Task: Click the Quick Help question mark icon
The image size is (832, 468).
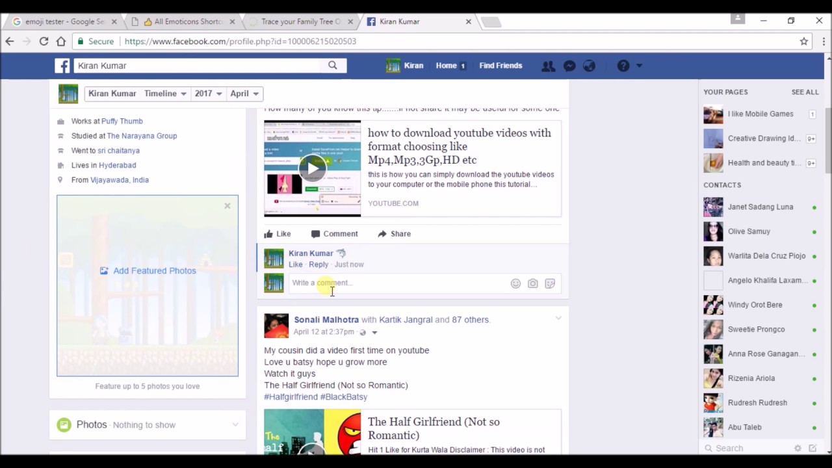Action: (x=623, y=65)
